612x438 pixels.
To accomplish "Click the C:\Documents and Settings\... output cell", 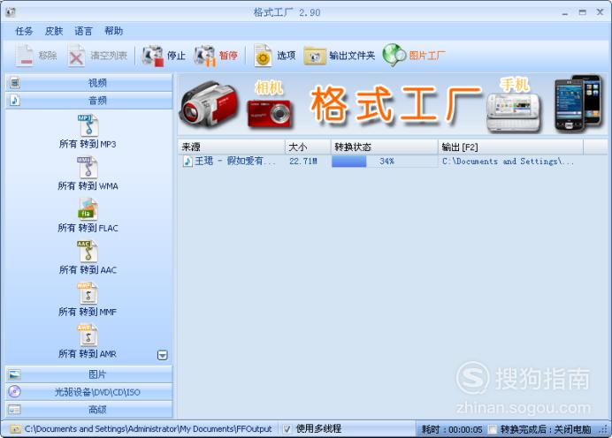I will point(508,162).
